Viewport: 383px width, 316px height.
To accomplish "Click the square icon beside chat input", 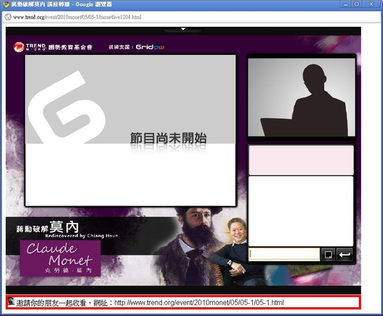I will coord(328,255).
